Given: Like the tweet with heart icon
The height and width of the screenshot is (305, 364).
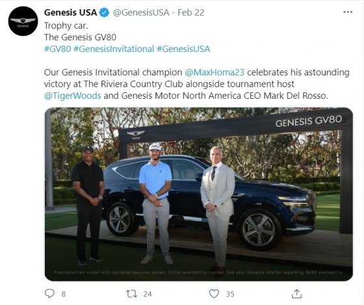Looking at the screenshot, I should point(214,293).
